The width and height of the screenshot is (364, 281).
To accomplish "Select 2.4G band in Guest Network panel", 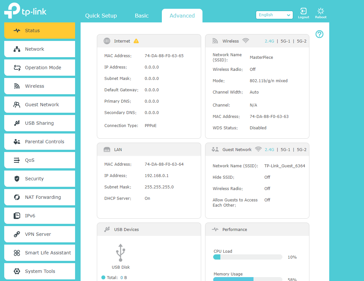I will (x=269, y=150).
